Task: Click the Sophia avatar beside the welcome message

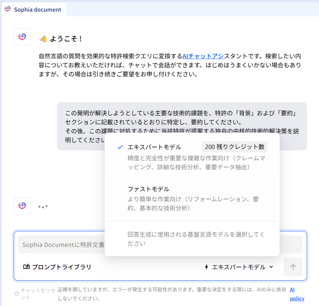Action: pyautogui.click(x=22, y=37)
